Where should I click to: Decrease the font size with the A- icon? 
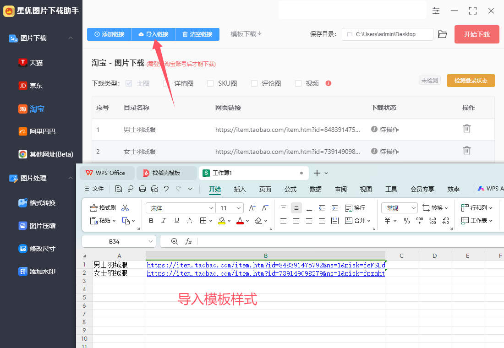(265, 208)
